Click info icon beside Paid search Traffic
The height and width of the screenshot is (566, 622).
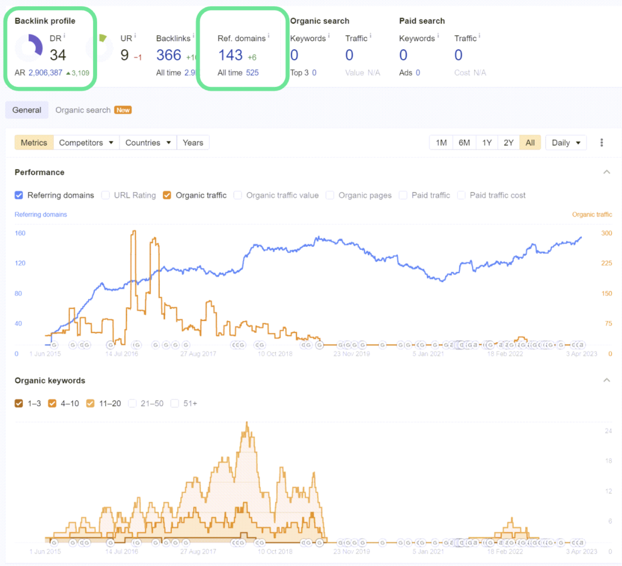(x=479, y=36)
